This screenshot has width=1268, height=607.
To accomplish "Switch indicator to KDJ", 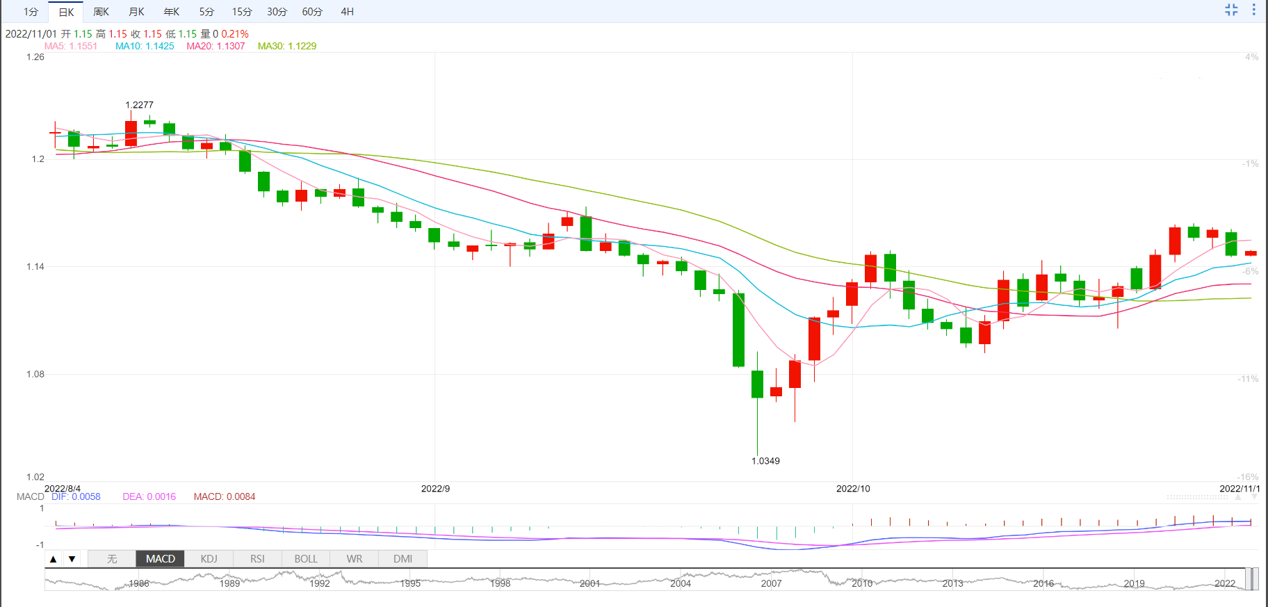I will [x=209, y=559].
